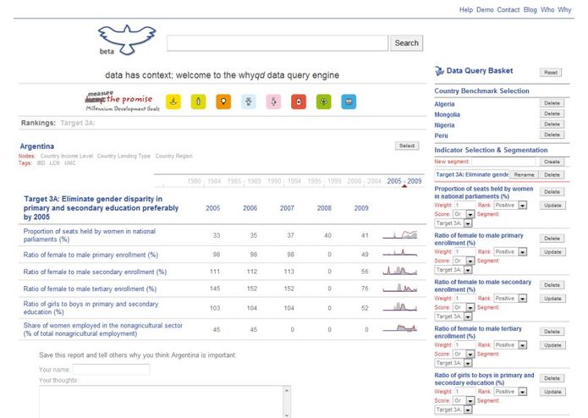Click the measure the promise logo
Viewport: 588px width, 418px height.
122,101
